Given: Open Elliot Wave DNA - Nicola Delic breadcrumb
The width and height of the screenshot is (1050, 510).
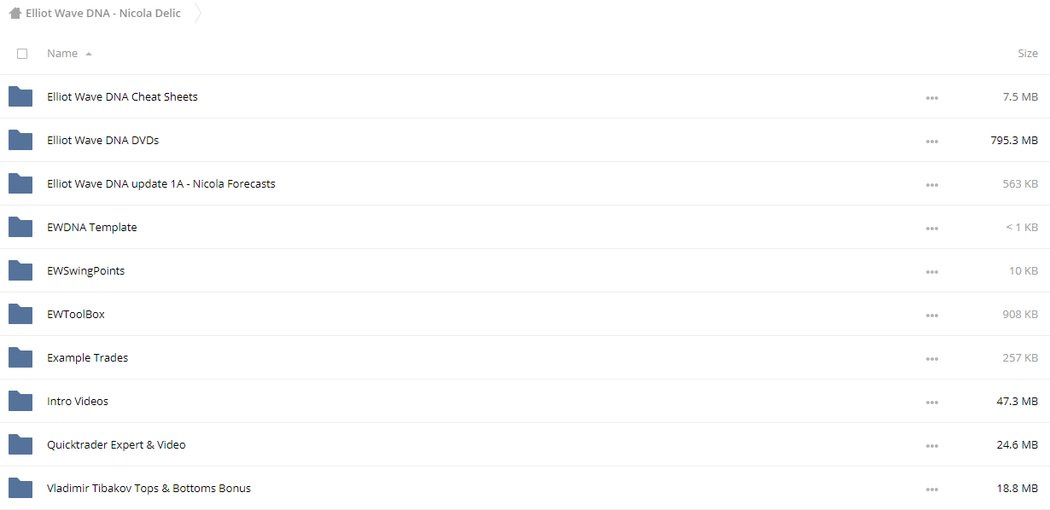Looking at the screenshot, I should (103, 14).
